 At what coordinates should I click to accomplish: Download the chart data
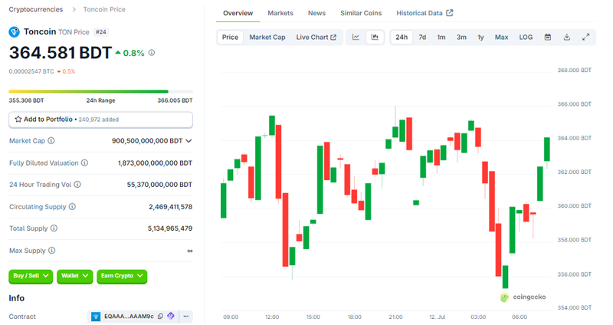coord(567,37)
